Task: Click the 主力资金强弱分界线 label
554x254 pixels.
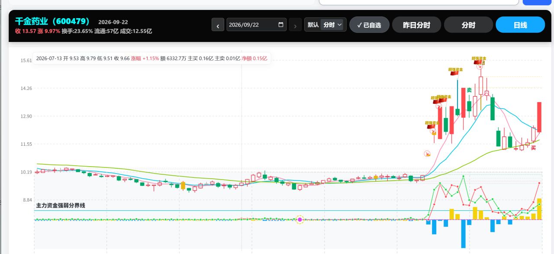Action: click(61, 206)
